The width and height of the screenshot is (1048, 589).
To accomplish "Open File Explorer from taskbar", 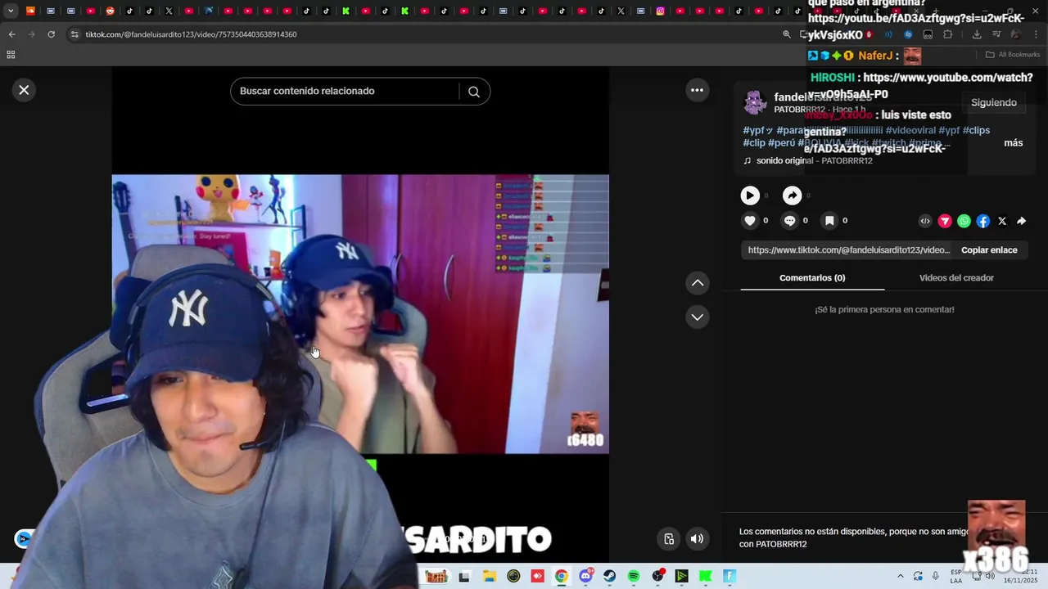I will point(490,576).
